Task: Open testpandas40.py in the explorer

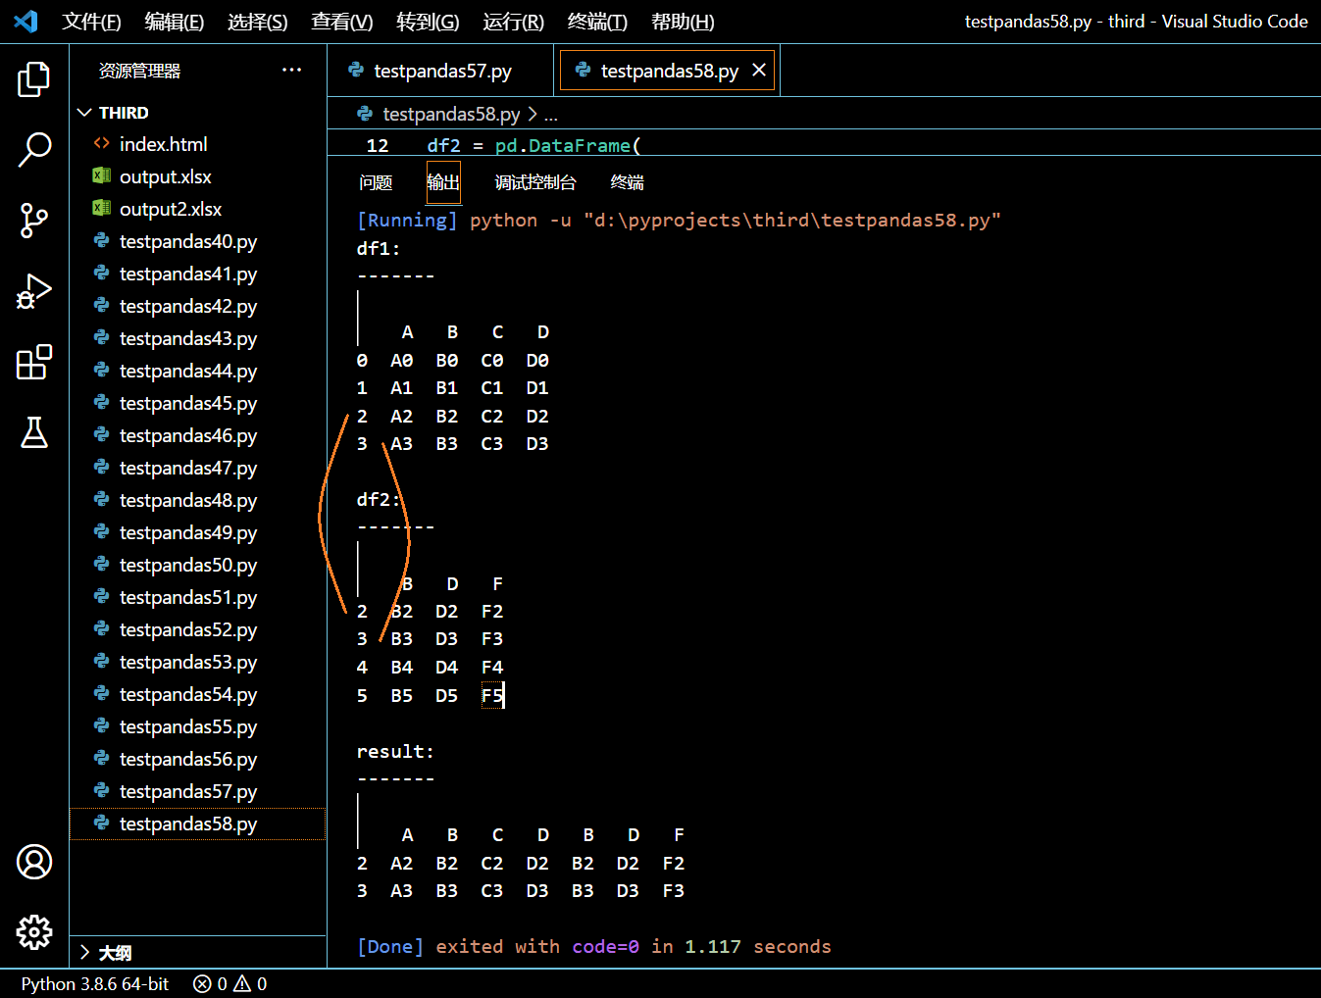Action: (x=198, y=241)
